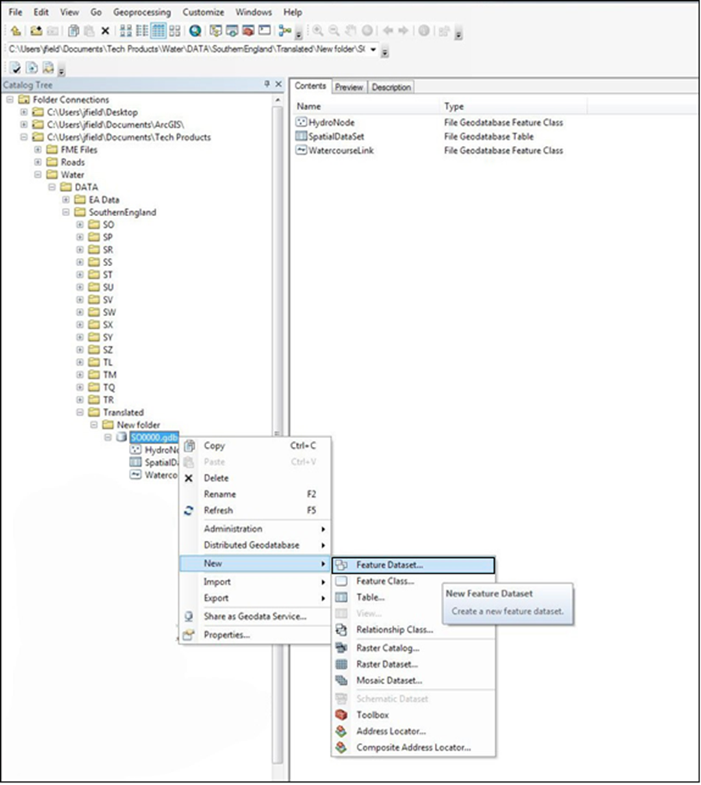Select Rename in the context menu
The height and width of the screenshot is (785, 701).
click(x=219, y=494)
